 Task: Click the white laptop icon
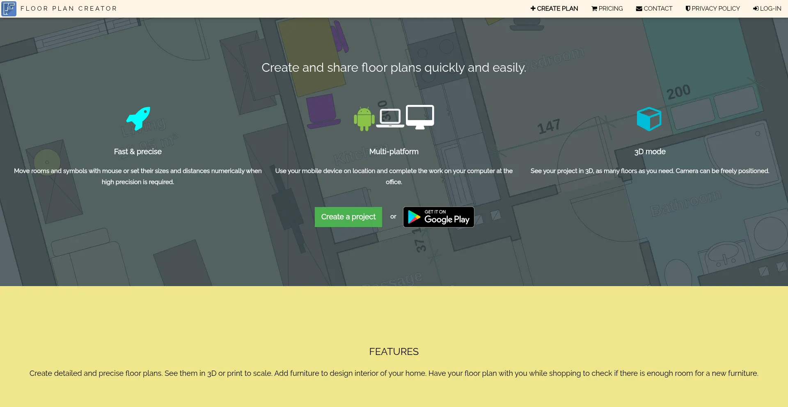click(x=390, y=118)
